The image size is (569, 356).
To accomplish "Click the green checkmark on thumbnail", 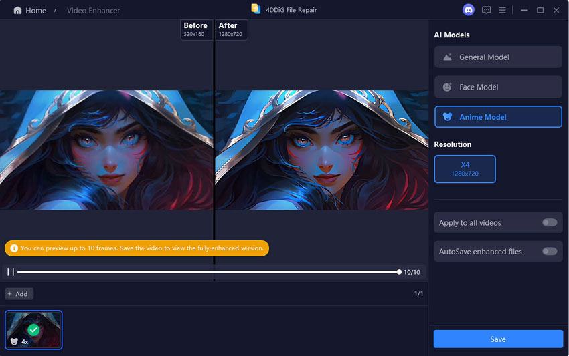I will click(x=33, y=330).
